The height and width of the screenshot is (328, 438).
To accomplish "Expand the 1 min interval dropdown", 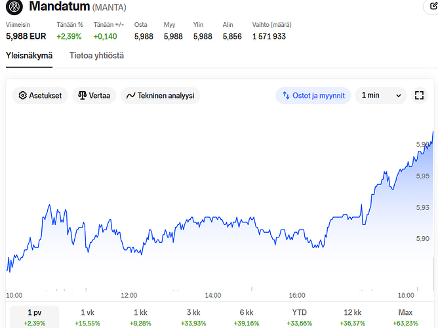I will pos(381,96).
